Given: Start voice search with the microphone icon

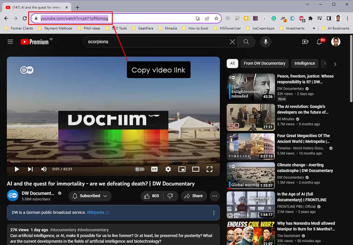Looking at the screenshot, I should (x=266, y=42).
